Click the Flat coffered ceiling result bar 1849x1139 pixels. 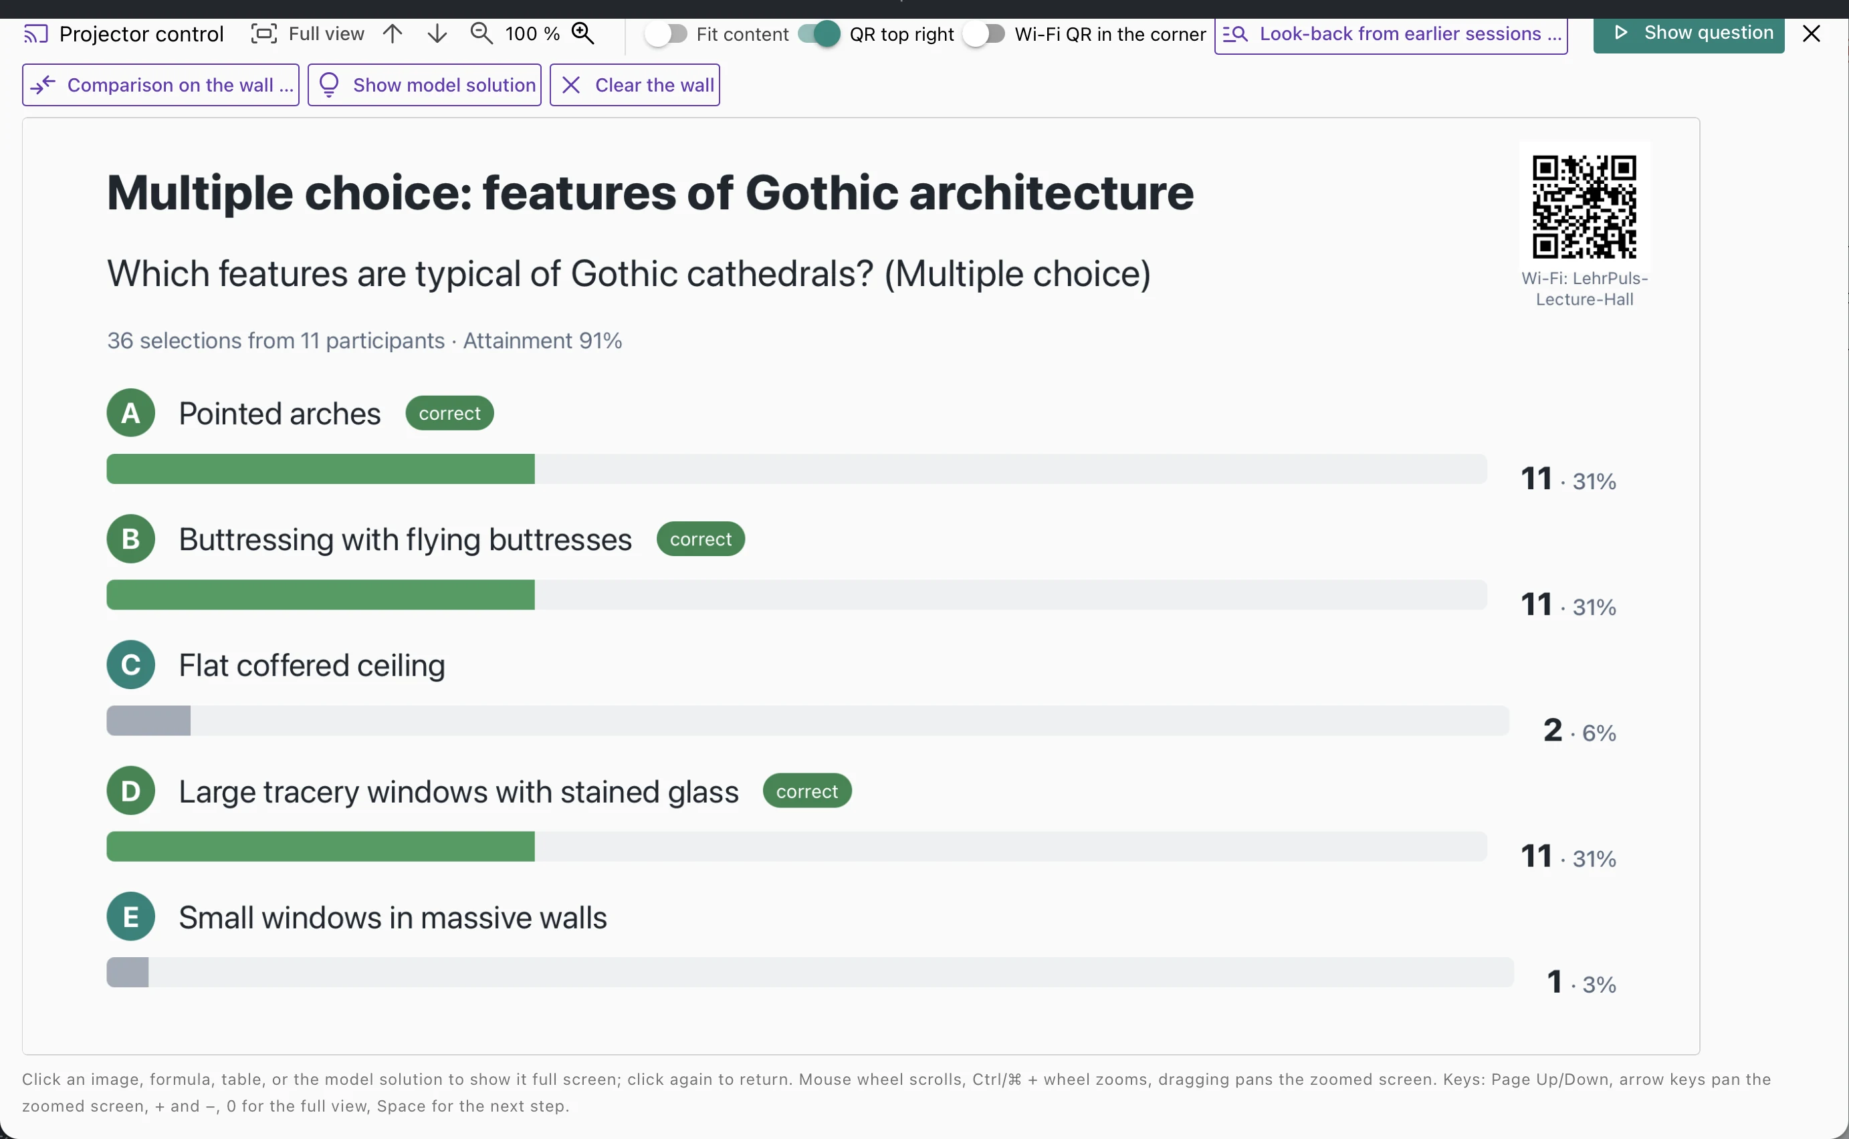coord(808,720)
